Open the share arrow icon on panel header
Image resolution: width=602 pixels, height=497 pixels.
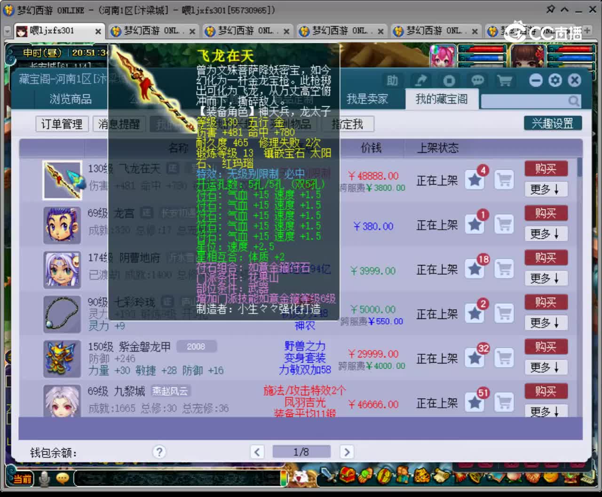pyautogui.click(x=420, y=80)
